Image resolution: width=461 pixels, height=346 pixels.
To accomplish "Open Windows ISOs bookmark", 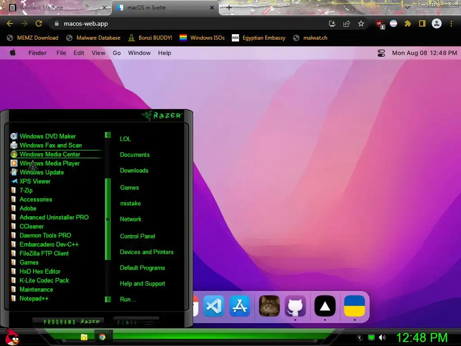I will point(202,38).
